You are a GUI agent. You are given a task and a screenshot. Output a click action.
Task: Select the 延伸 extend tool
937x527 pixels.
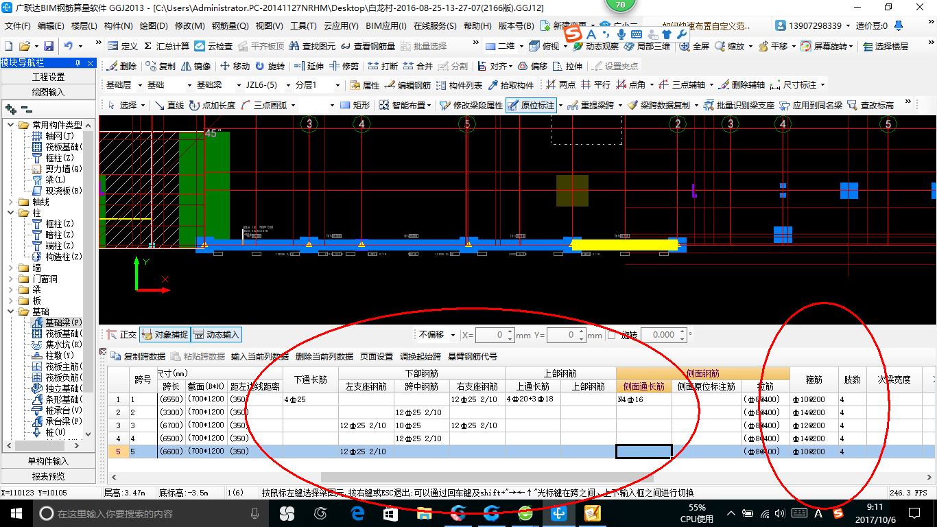coord(309,67)
